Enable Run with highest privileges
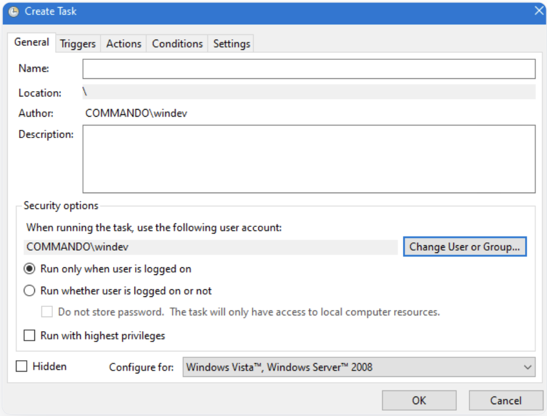Image resolution: width=547 pixels, height=416 pixels. (x=30, y=336)
